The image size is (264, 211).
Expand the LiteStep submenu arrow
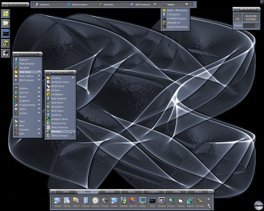[x=73, y=77]
